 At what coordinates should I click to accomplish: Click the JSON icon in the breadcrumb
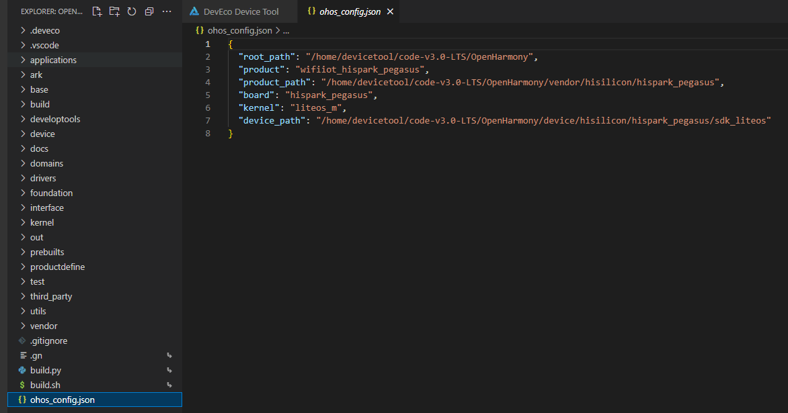point(200,31)
